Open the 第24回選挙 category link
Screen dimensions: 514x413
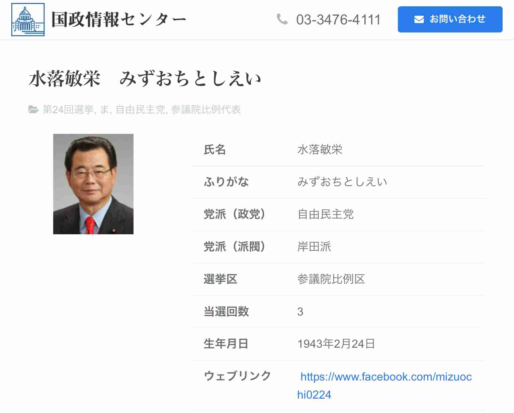(x=68, y=109)
